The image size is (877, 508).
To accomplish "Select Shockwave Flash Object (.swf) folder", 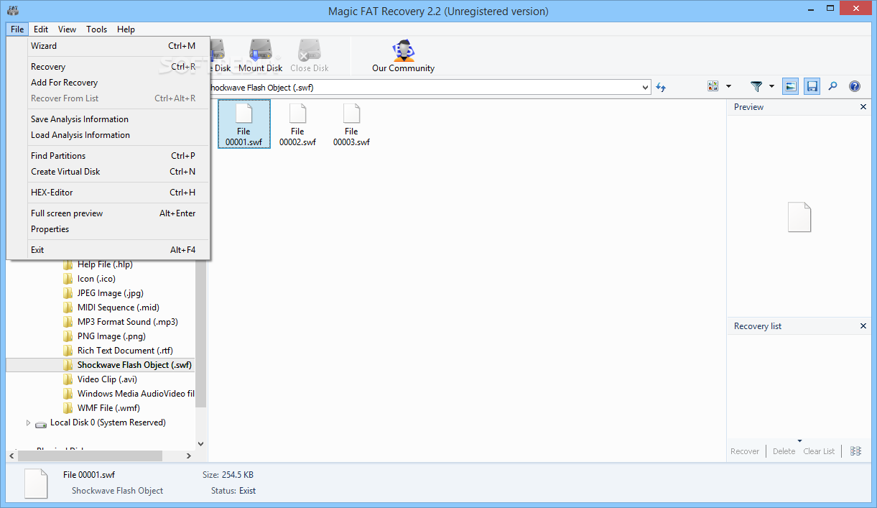I will pyautogui.click(x=128, y=365).
